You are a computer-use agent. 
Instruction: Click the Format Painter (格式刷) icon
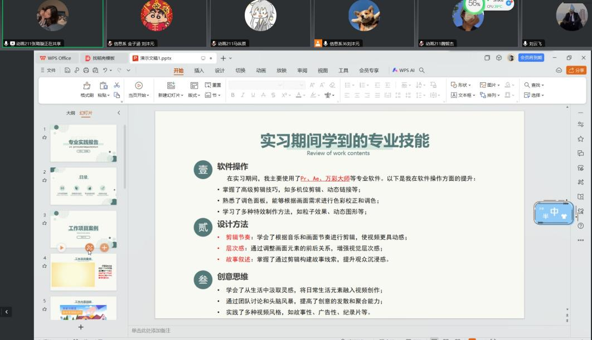87,86
